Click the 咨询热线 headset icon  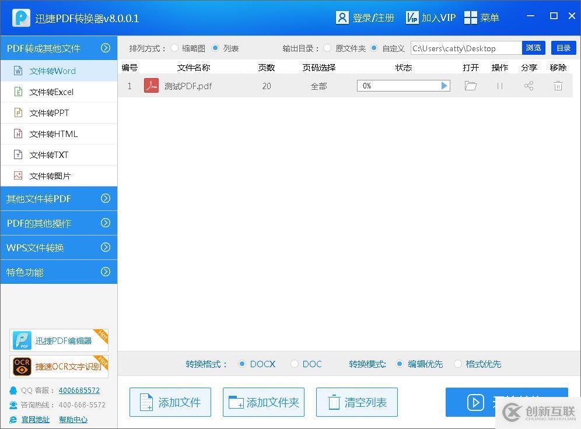[13, 405]
